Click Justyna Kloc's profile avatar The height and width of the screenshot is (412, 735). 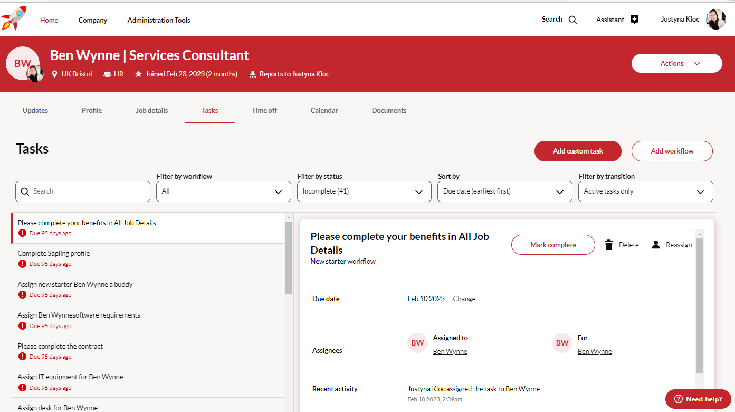(x=715, y=20)
